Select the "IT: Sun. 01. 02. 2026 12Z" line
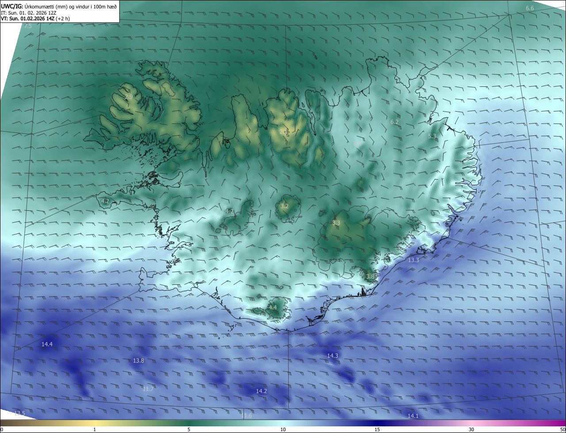This screenshot has width=566, height=433. coord(29,13)
